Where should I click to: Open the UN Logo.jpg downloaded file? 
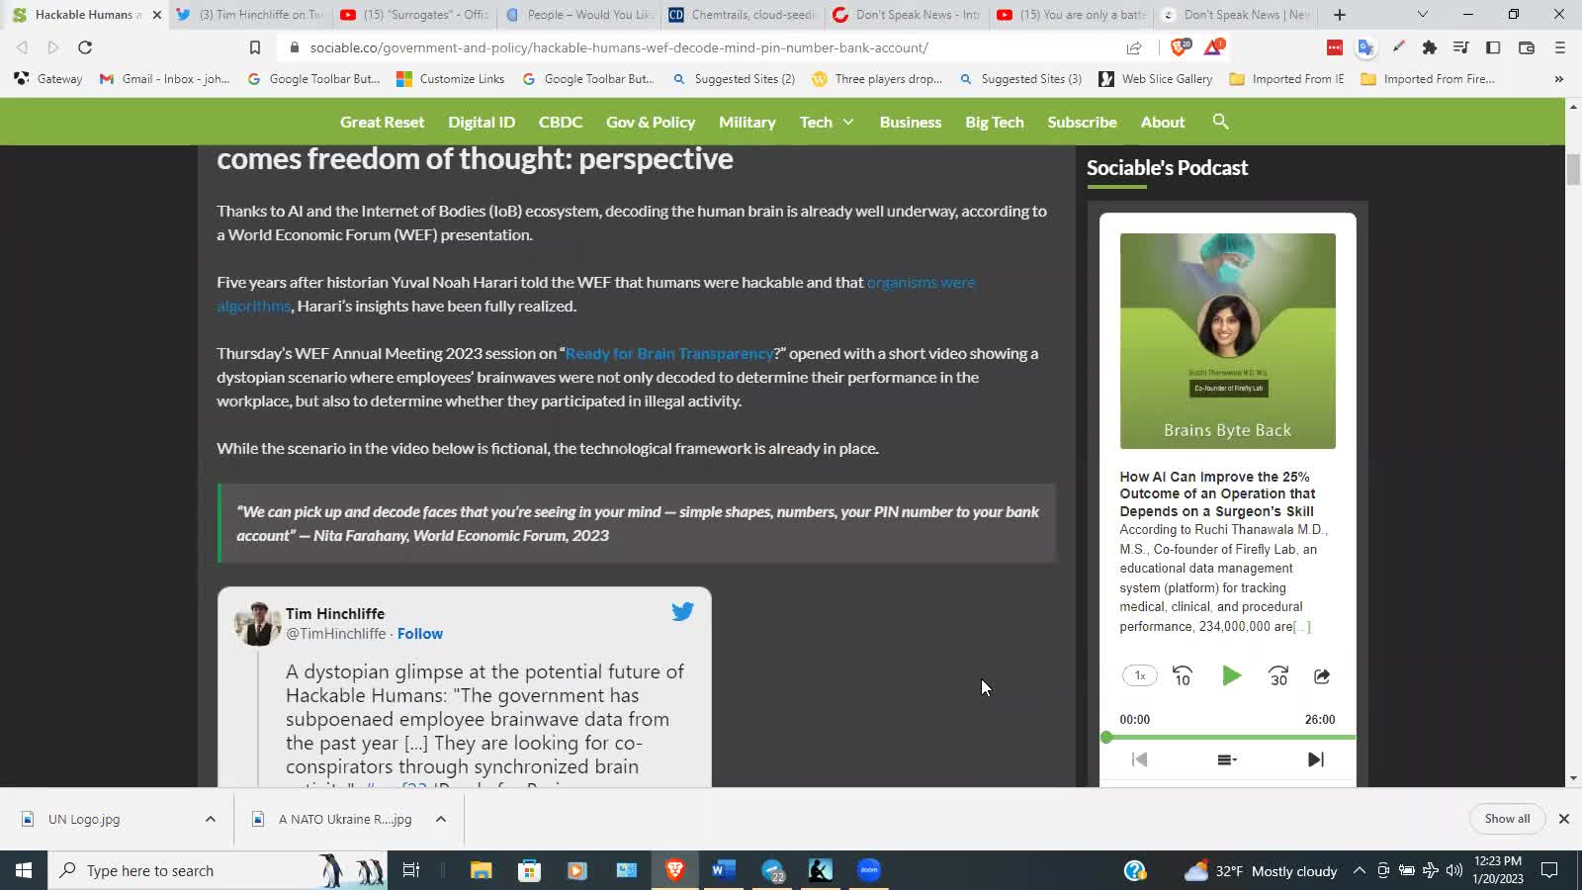point(84,819)
